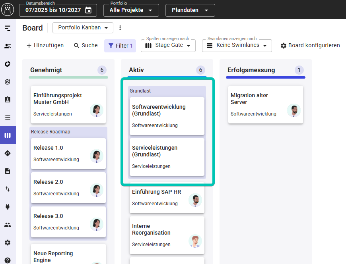Open the document report icon in sidebar
This screenshot has width=346, height=264.
tap(8, 171)
